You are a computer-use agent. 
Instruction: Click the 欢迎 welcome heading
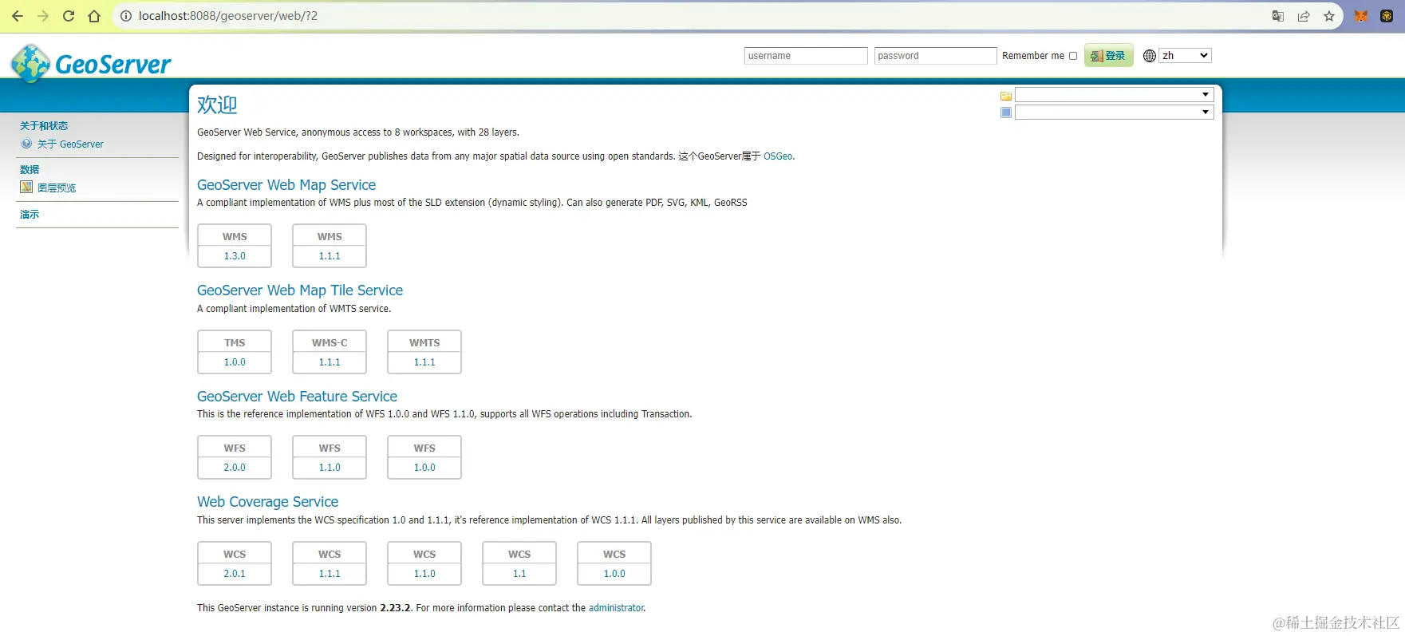[217, 105]
